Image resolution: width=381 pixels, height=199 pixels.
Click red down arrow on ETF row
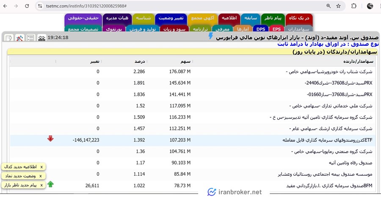click(x=50, y=138)
